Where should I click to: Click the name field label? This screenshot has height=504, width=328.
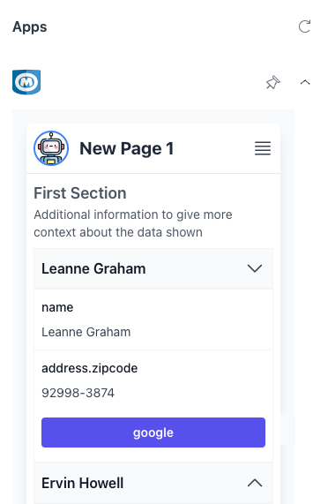click(x=57, y=307)
